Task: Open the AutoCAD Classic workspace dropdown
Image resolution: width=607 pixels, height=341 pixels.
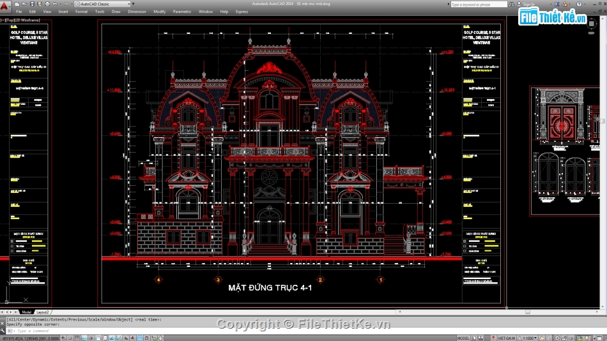Action: [x=103, y=4]
